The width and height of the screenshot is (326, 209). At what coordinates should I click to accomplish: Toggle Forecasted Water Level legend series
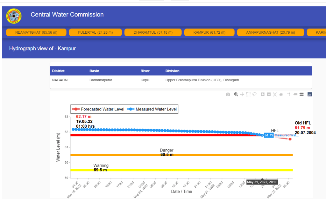98,109
